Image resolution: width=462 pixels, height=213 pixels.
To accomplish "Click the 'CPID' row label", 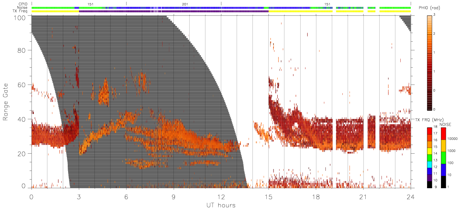I will coord(23,4).
